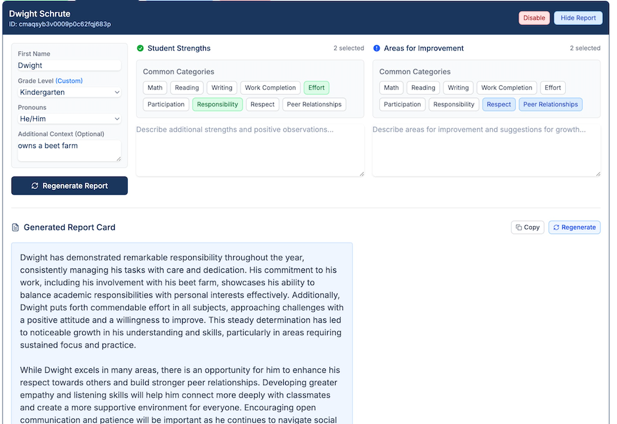Toggle the Effort strength tag
The height and width of the screenshot is (424, 617).
[316, 88]
